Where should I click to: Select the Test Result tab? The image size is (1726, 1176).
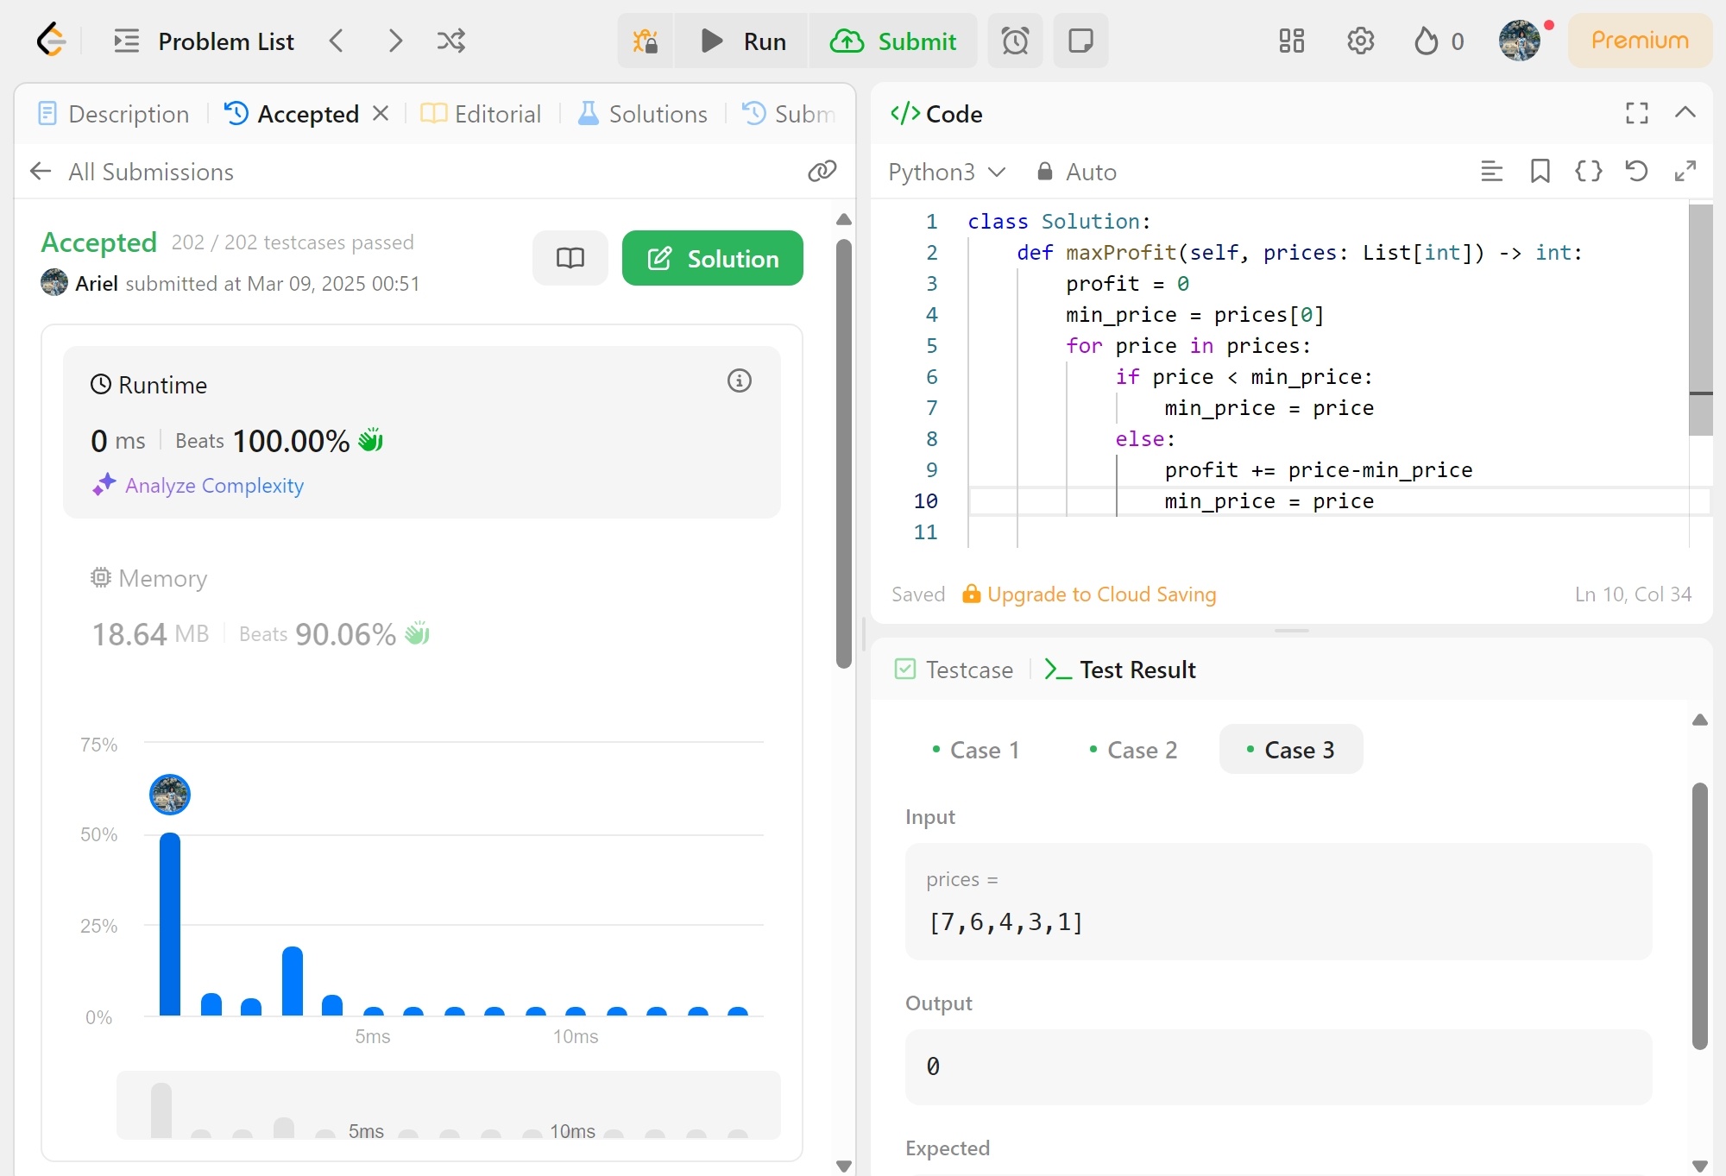pyautogui.click(x=1120, y=670)
